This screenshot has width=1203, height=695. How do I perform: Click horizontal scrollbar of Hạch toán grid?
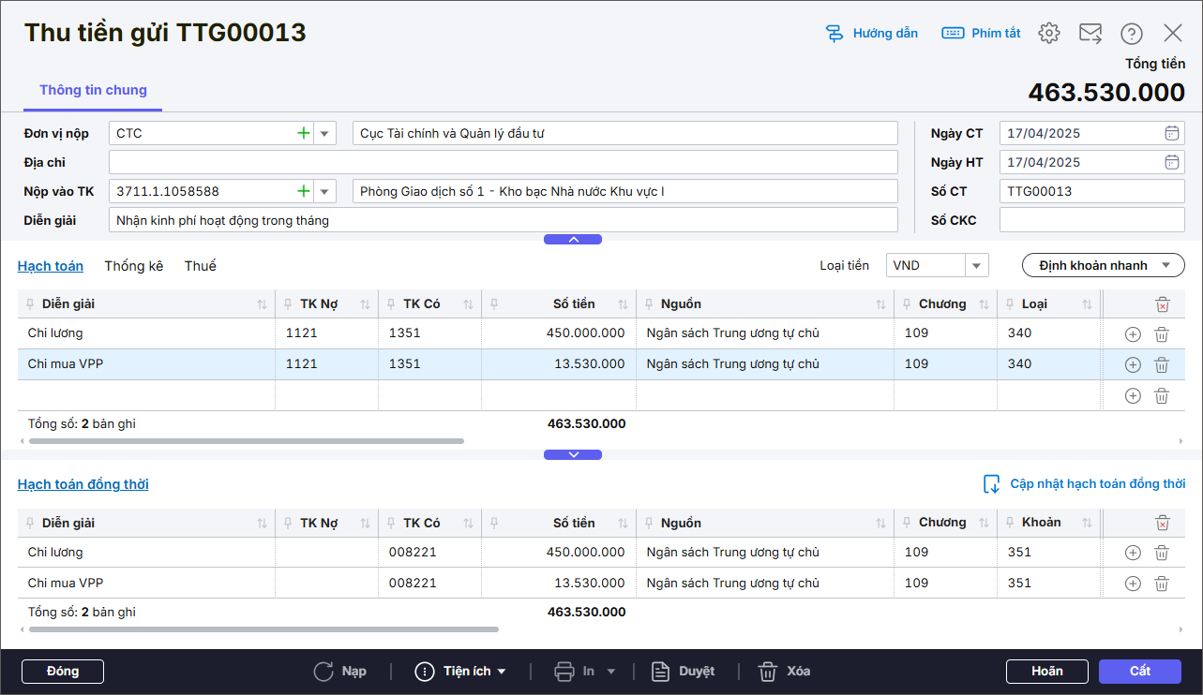(246, 441)
